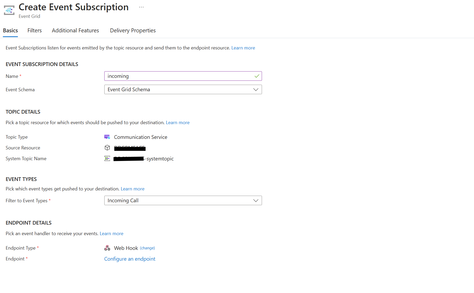
Task: Click the Filter to Event Types label
Action: tap(27, 201)
